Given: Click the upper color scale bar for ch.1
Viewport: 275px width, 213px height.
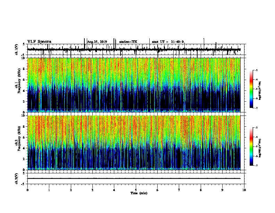Looking at the screenshot, I should [x=251, y=89].
